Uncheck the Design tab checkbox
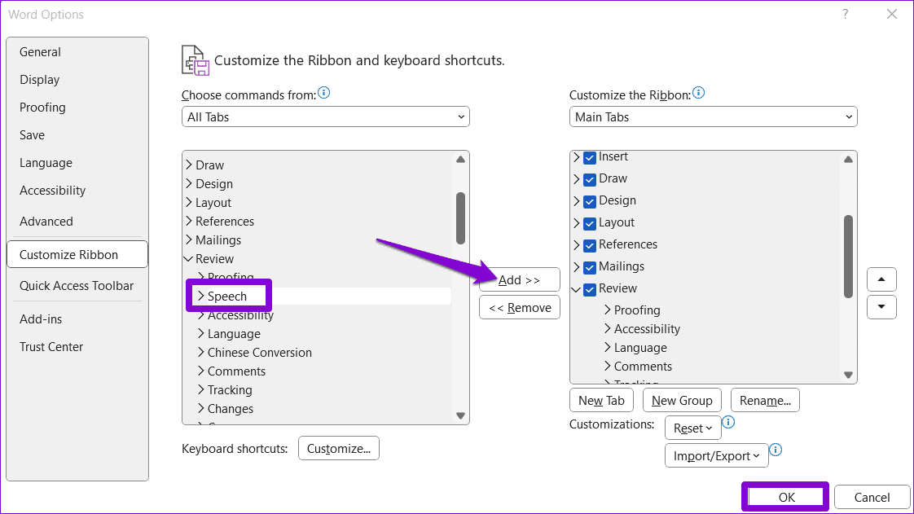Viewport: 914px width, 514px height. [589, 202]
